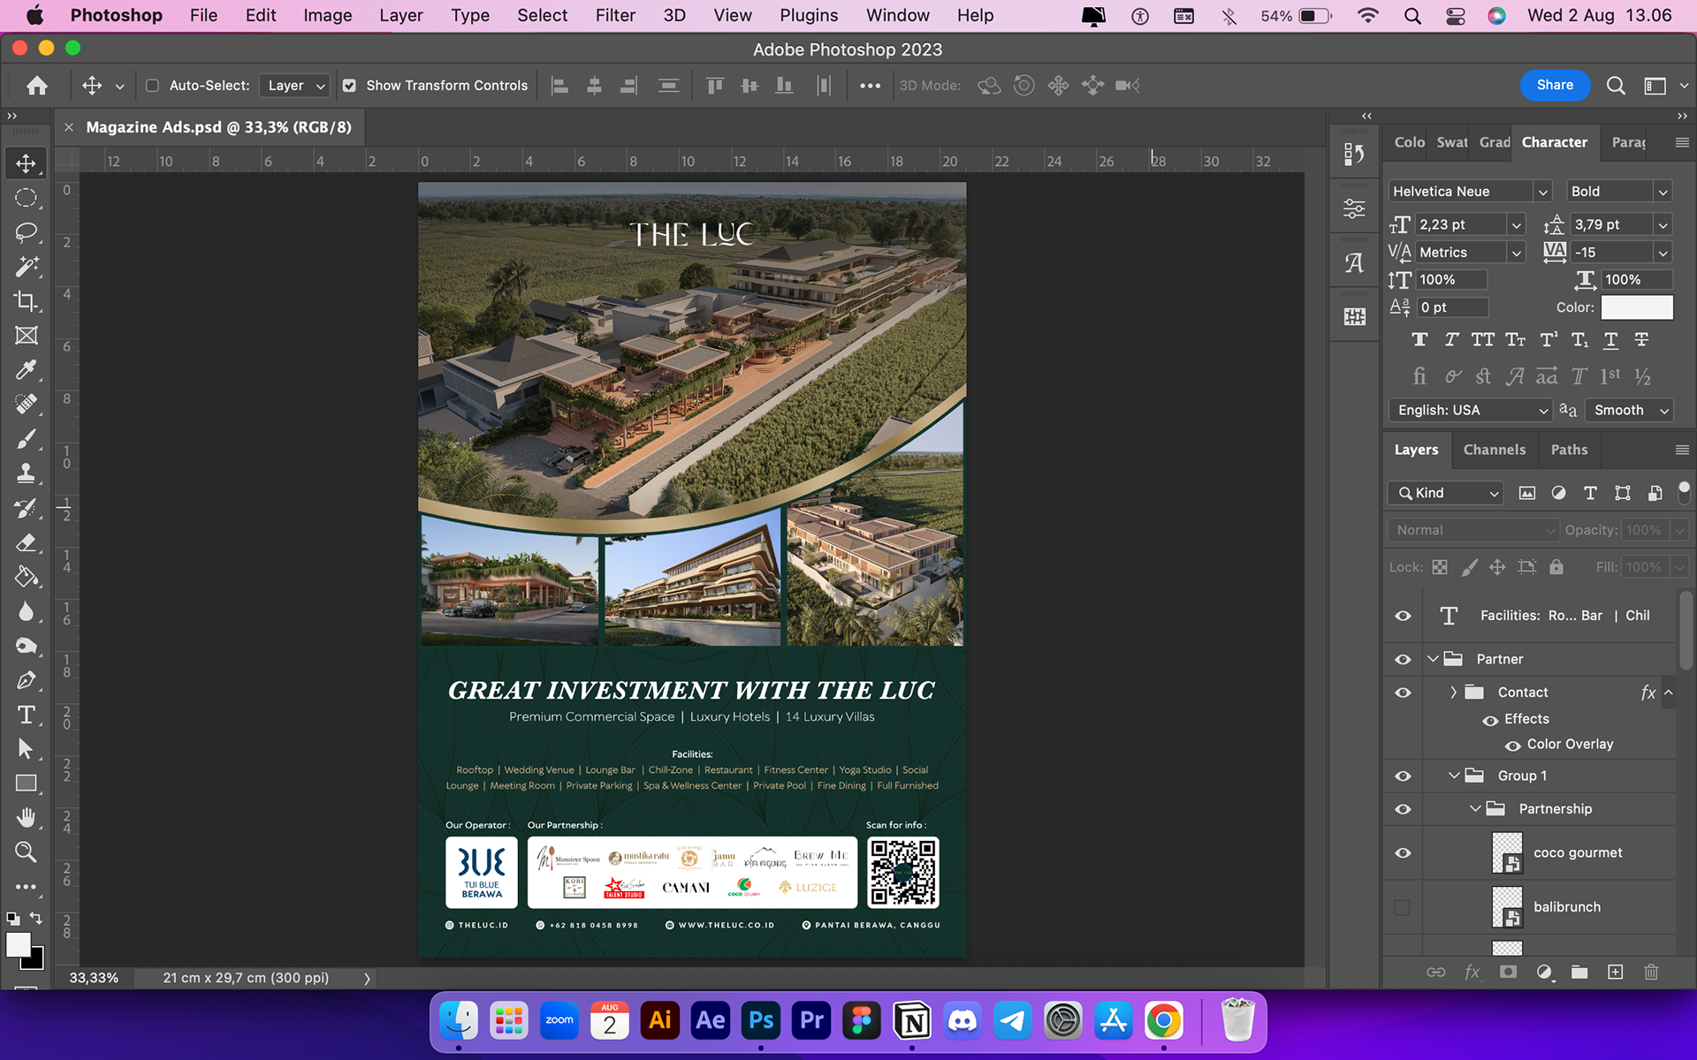Screen dimensions: 1697x1060
Task: Open the Filter menu
Action: tap(614, 15)
